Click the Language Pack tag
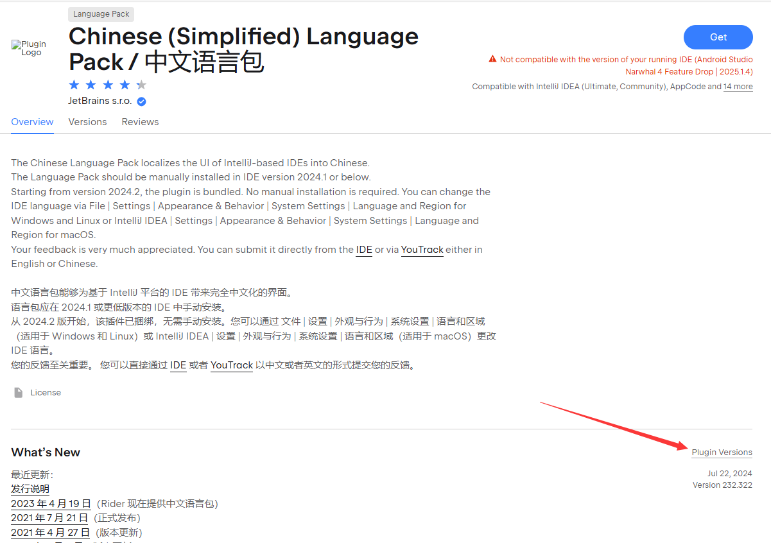 coord(101,14)
